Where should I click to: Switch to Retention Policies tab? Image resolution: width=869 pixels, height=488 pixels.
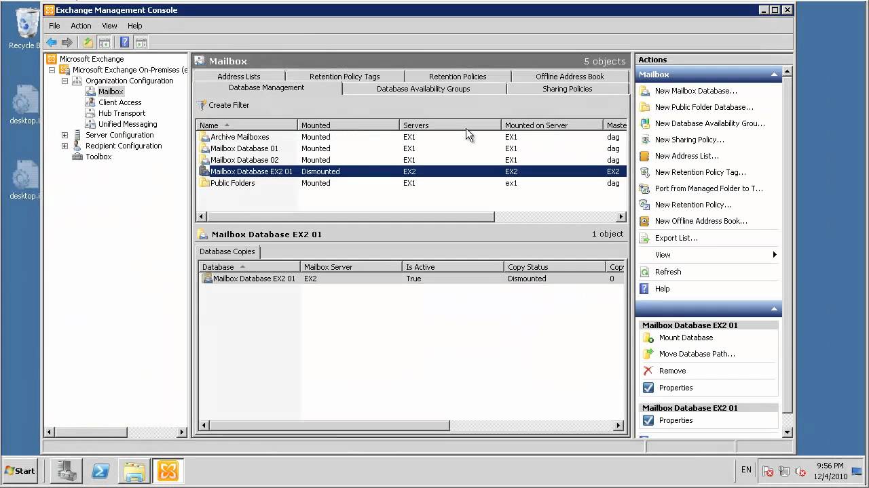[458, 77]
